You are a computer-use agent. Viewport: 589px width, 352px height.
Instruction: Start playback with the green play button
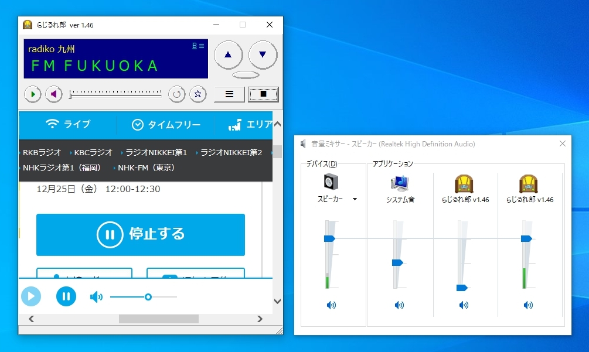(x=33, y=94)
